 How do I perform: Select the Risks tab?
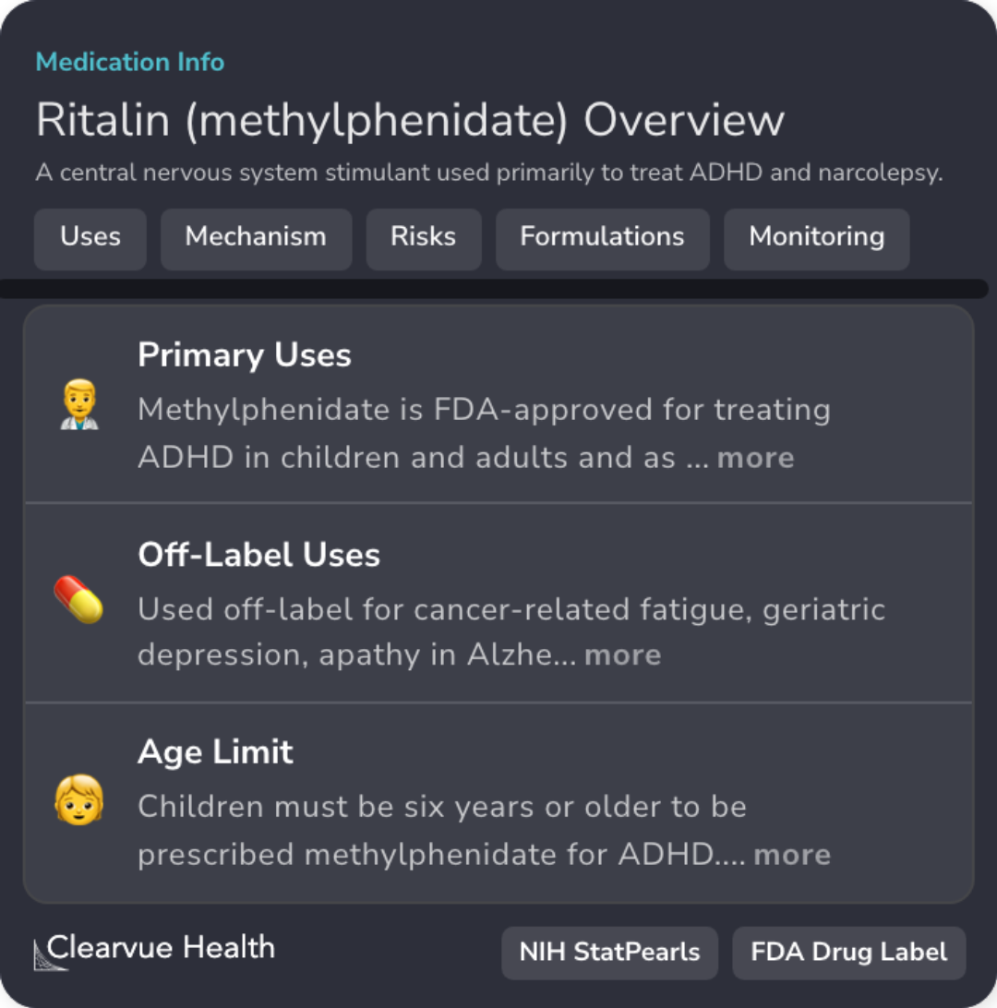click(423, 237)
